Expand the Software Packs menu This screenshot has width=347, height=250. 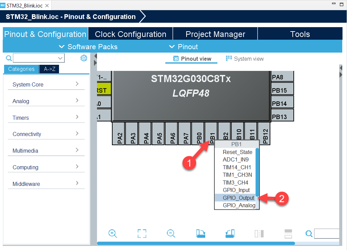coord(88,47)
